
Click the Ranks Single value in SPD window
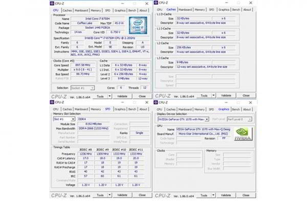tap(139, 132)
